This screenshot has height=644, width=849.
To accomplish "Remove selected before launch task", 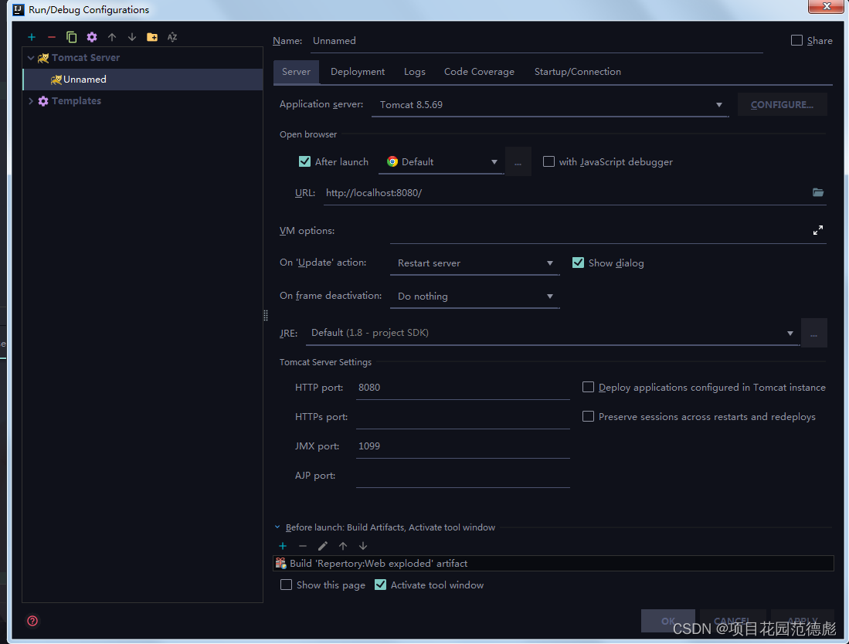I will coord(303,546).
